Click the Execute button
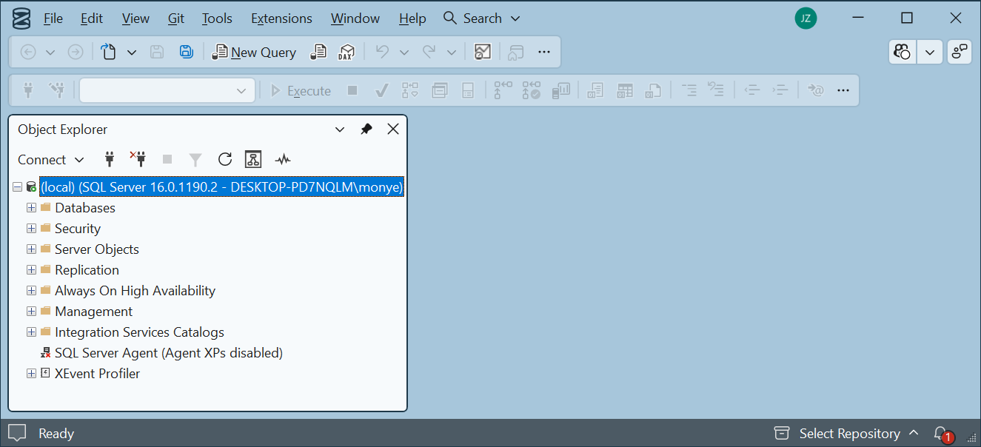The width and height of the screenshot is (981, 447). 300,90
